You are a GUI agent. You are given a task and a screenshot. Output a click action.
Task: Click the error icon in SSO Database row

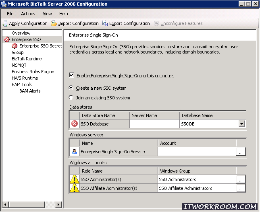click(x=75, y=123)
